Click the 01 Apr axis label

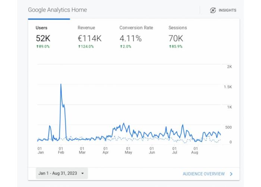106,150
